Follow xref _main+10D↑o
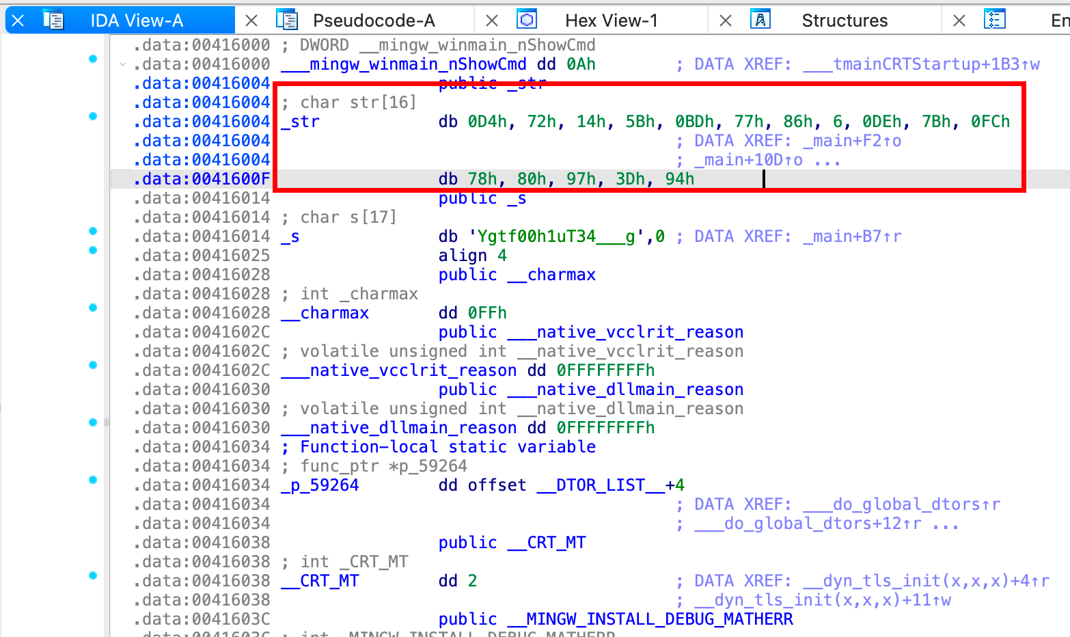Screen dimensions: 1070x637 (x=748, y=160)
